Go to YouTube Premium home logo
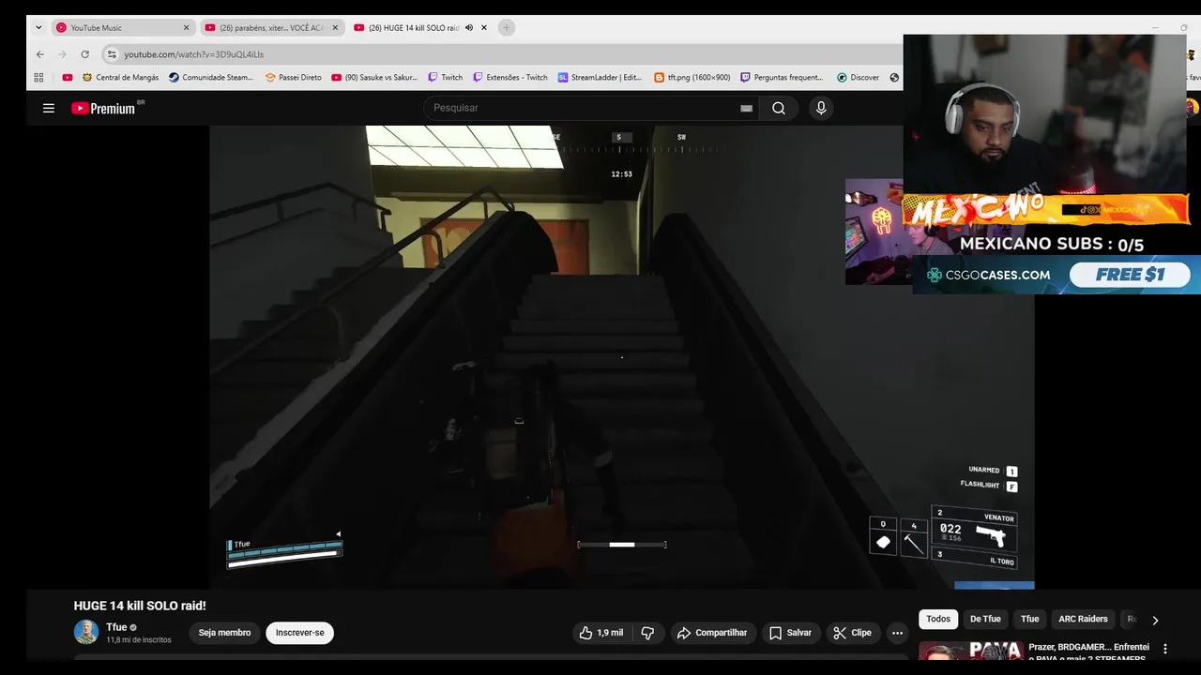Screen dimensions: 1201x675 103,108
